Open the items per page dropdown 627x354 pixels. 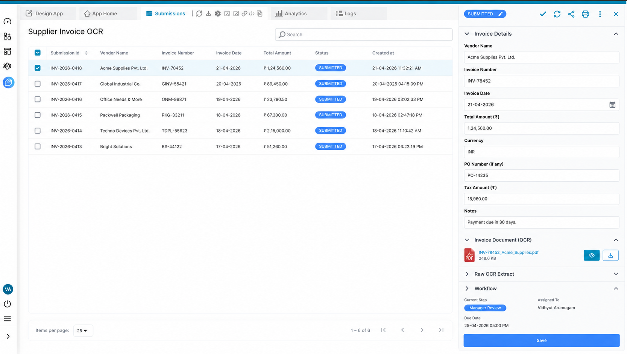[x=83, y=331]
